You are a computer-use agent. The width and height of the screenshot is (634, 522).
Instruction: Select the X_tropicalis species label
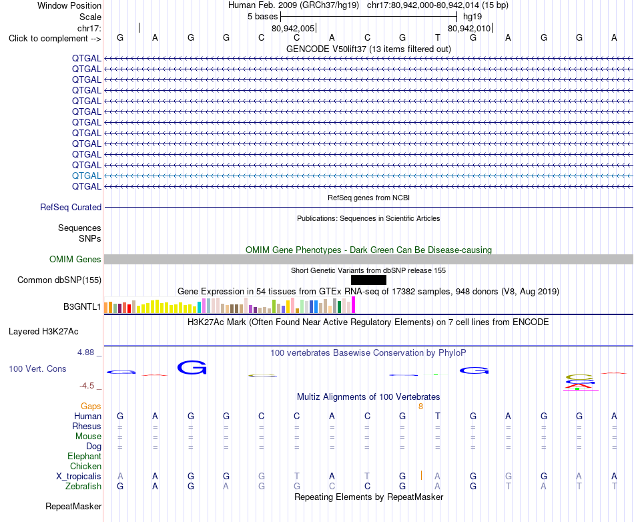(x=79, y=477)
